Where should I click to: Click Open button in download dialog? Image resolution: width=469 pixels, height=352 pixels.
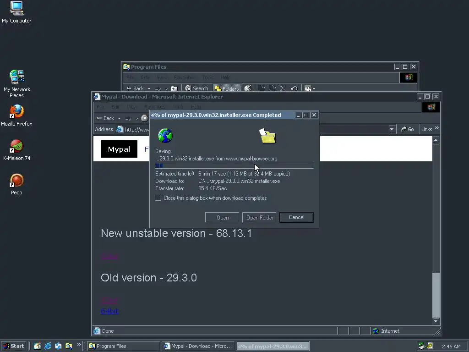[222, 217]
